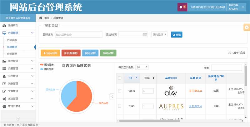Focus the table 搜索 input box
The width and height of the screenshot is (250, 127).
click(x=227, y=68)
